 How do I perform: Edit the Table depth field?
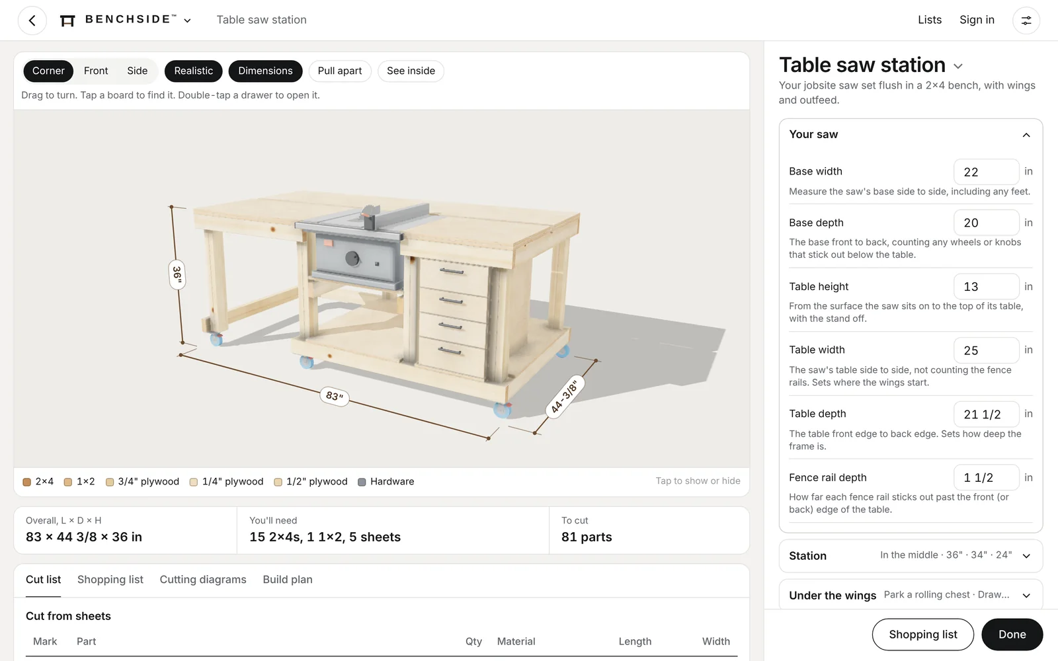987,414
